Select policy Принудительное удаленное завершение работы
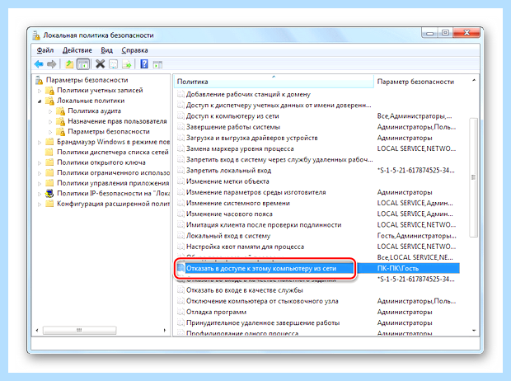The width and height of the screenshot is (511, 381). [263, 322]
